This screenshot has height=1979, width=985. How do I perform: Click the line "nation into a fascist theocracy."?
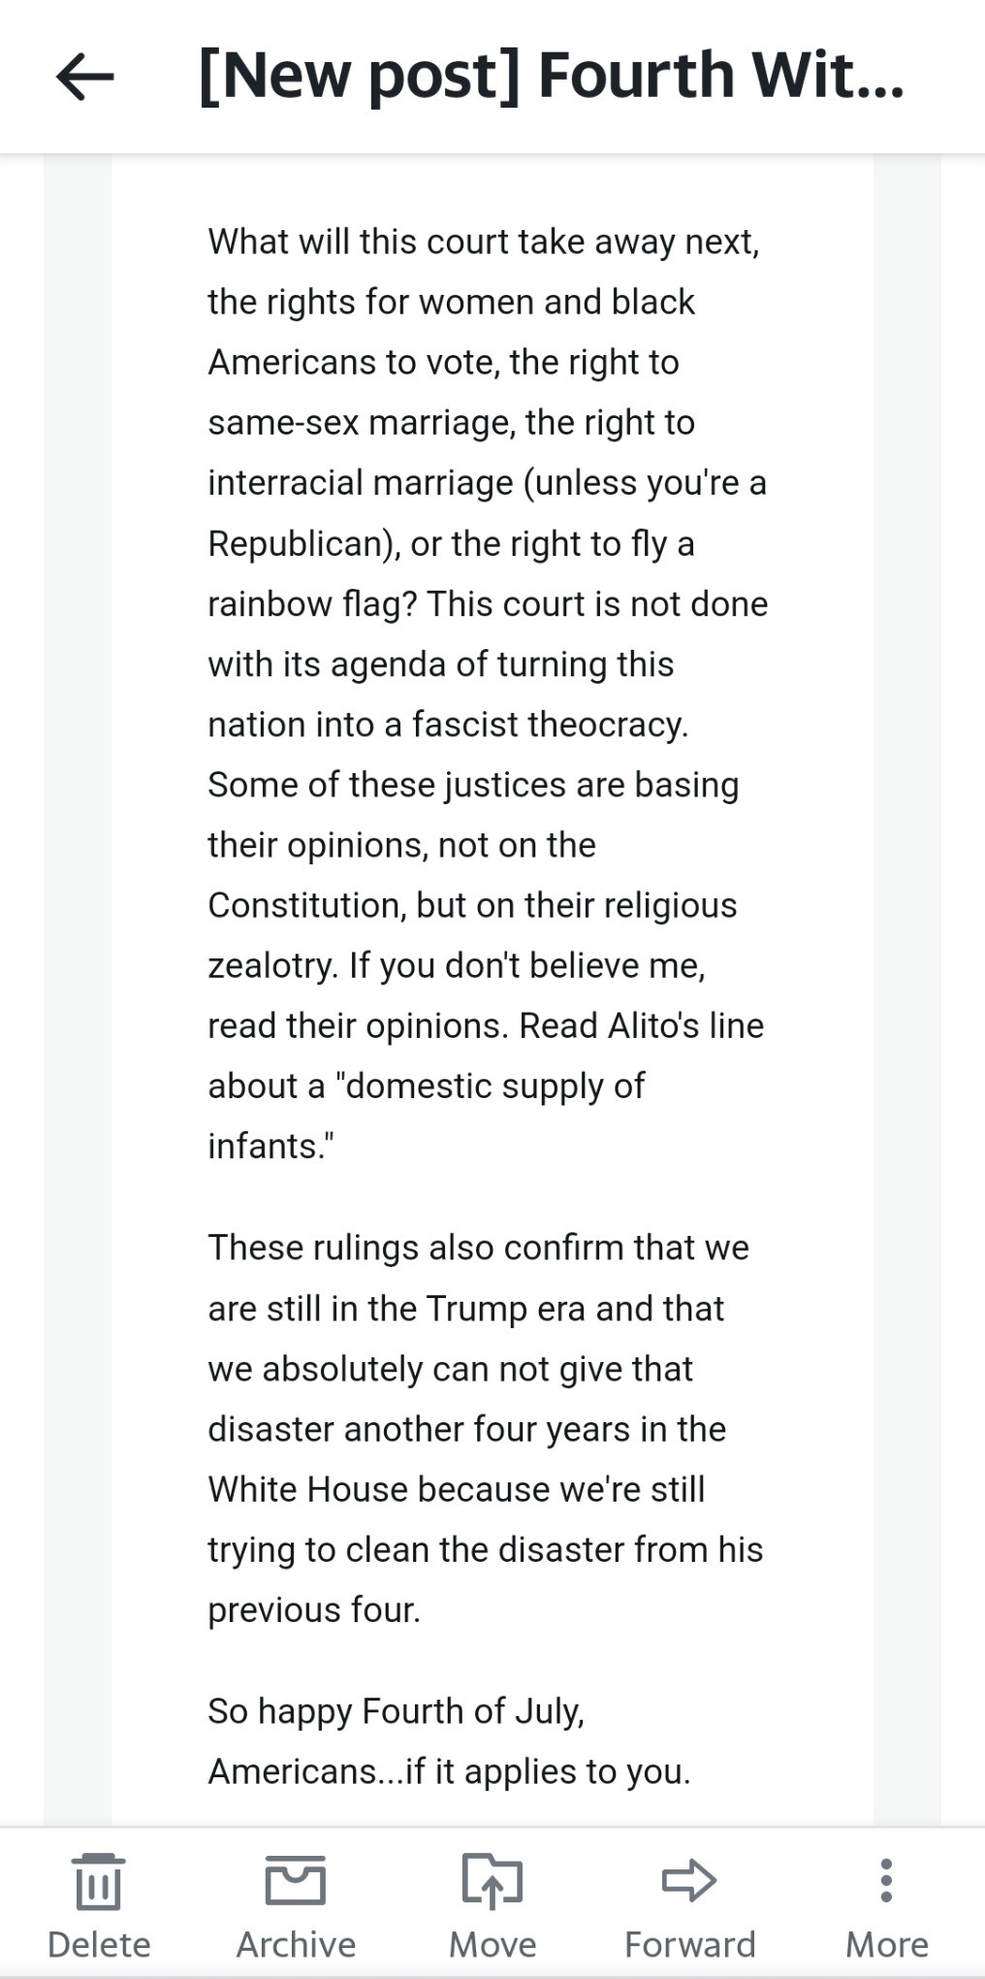pos(448,725)
